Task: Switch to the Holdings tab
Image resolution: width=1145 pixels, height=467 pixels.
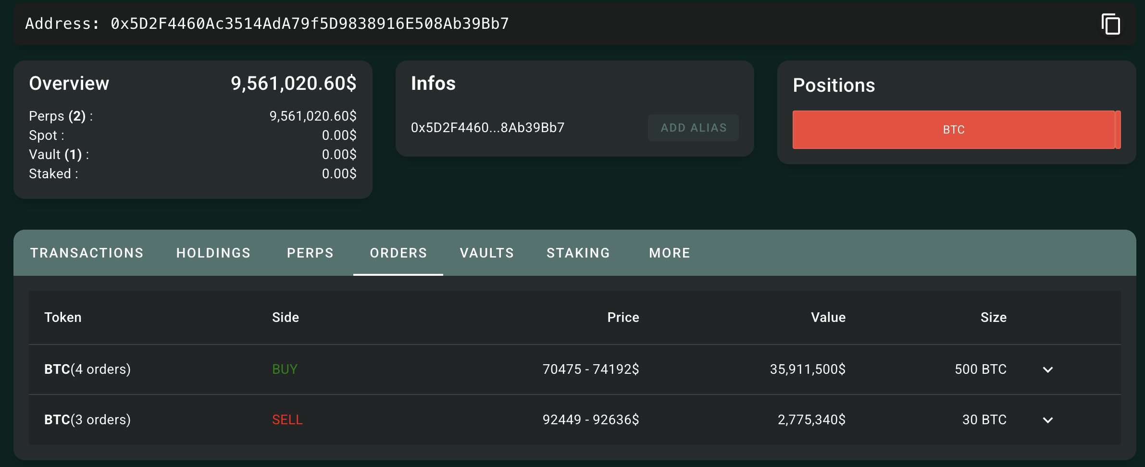Action: (x=213, y=253)
